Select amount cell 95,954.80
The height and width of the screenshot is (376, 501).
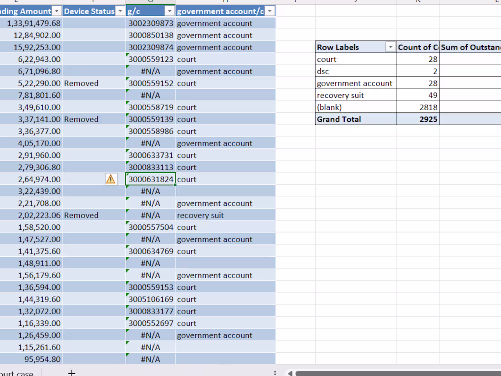[31, 359]
